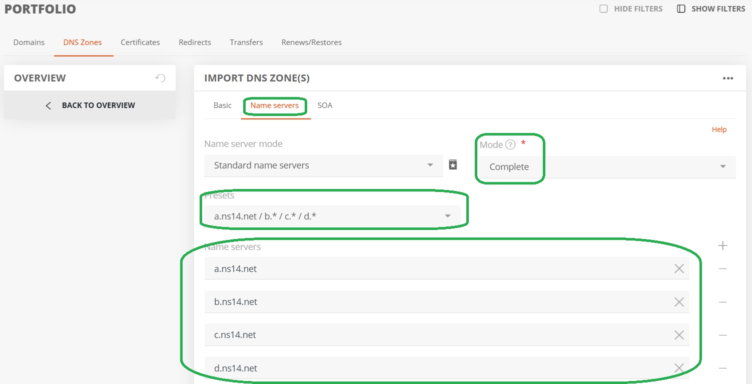Open the Basic sub-tab
Screen dimensions: 752x384
223,105
